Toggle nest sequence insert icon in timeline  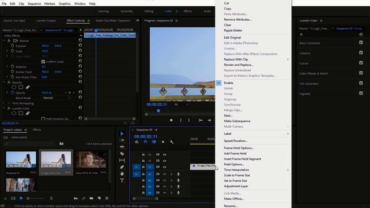pos(136,142)
